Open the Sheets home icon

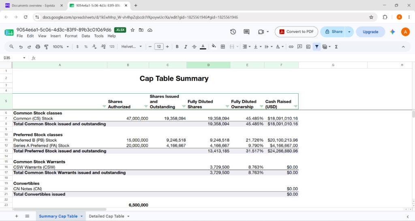click(9, 32)
